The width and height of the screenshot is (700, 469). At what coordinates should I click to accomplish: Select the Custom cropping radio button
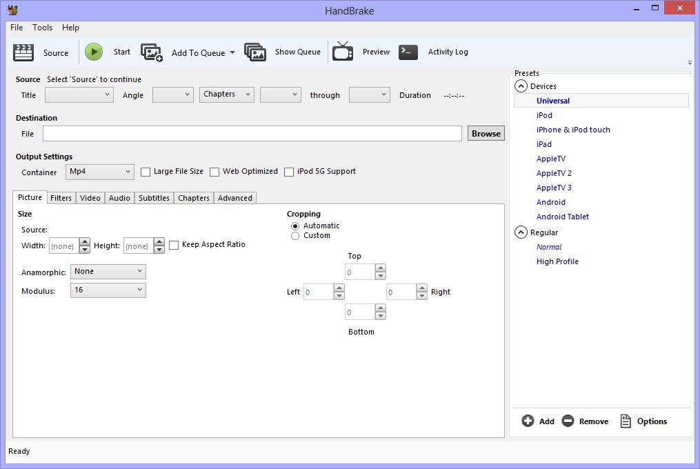tap(295, 235)
